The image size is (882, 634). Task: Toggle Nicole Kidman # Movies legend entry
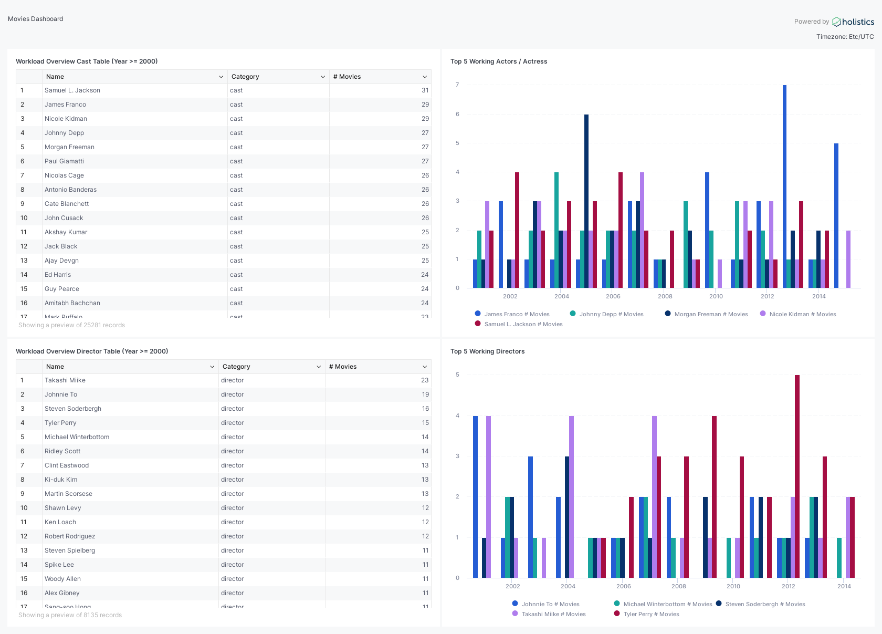(798, 314)
